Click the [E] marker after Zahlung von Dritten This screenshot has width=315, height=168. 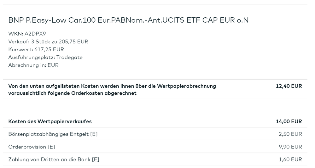[x=96, y=160]
